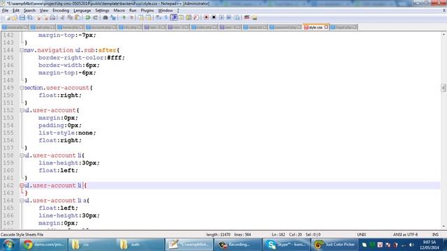Collapse fold marker at line 152
Screen dimensions: 447x251
22,110
